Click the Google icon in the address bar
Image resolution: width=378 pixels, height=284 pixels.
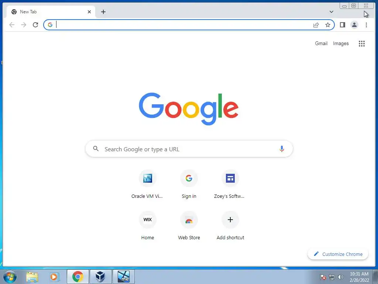click(50, 25)
